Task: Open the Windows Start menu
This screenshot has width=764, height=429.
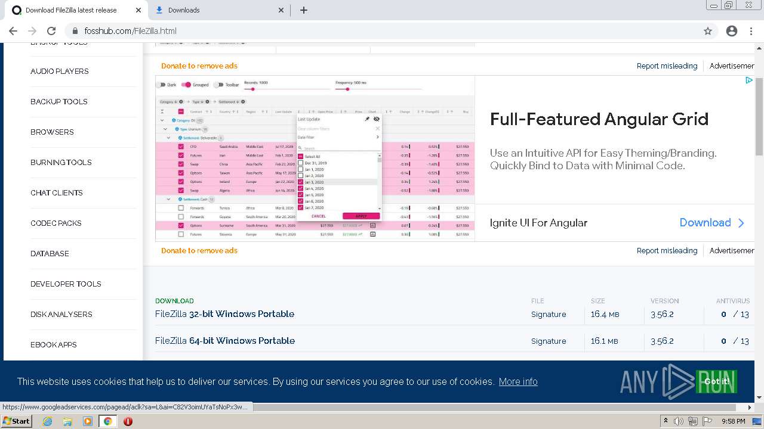Action: (x=17, y=421)
